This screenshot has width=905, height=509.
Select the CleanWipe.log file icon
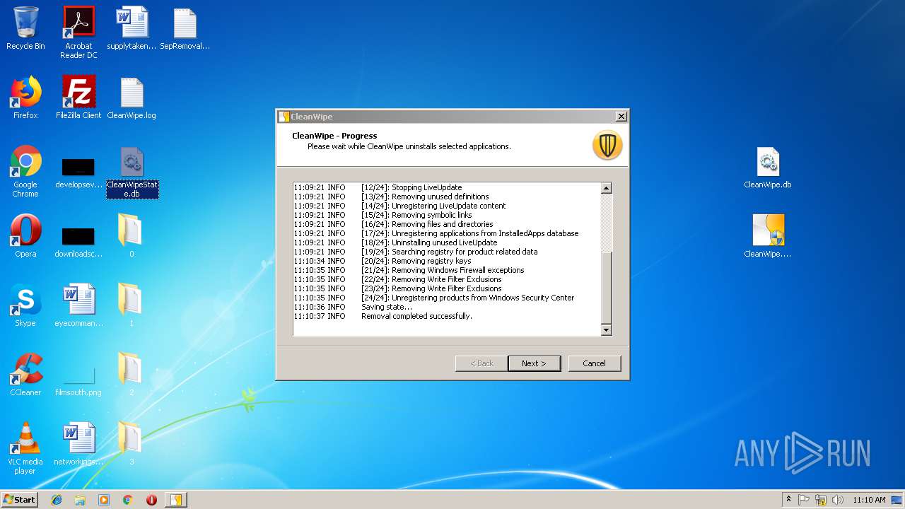132,98
